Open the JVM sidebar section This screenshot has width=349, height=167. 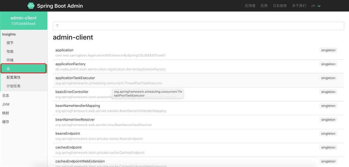6,104
